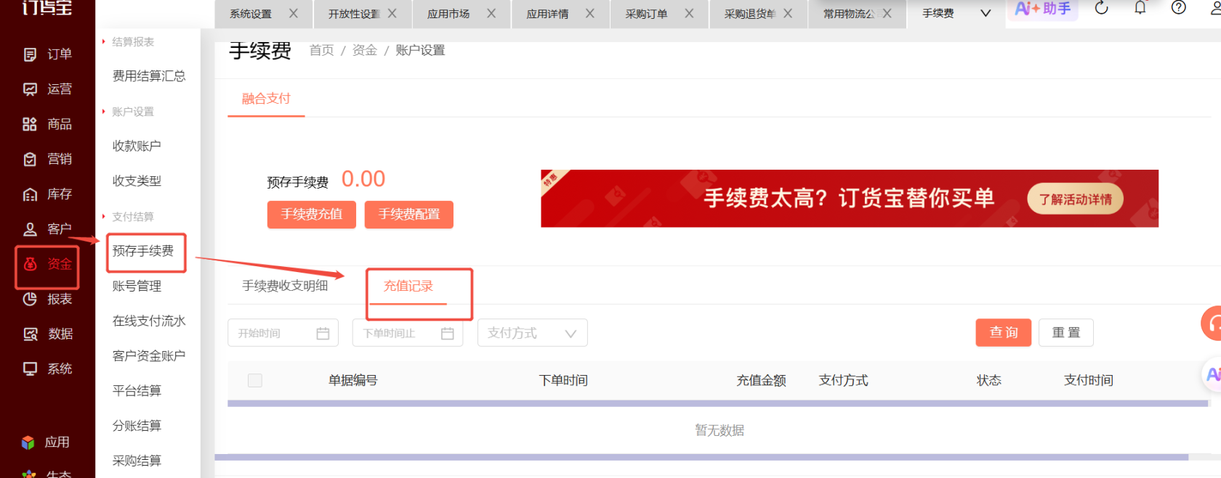
Task: Click the 手续费充值 button
Action: (312, 215)
